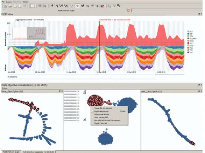Click the blue globe icon beside Mobile Network Graph

pyautogui.click(x=4, y=11)
